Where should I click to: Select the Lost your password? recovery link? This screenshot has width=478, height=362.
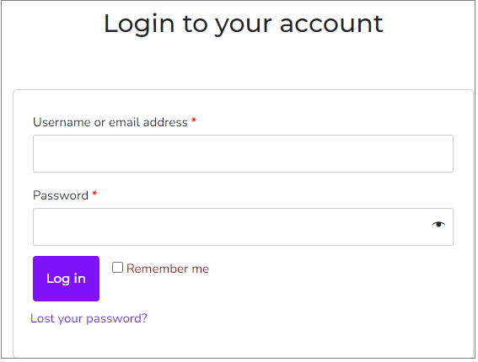click(89, 320)
